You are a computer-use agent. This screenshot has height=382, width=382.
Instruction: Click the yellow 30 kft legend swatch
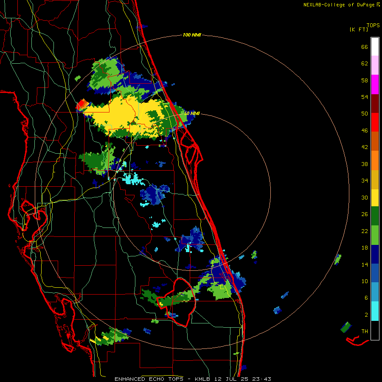(x=375, y=198)
